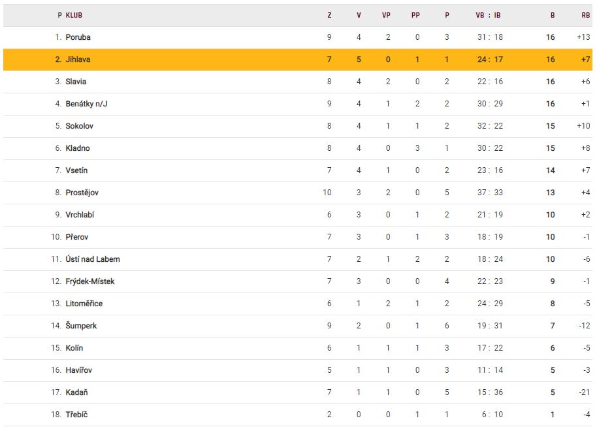
Task: Select the Vsetín team row
Action: (x=76, y=170)
